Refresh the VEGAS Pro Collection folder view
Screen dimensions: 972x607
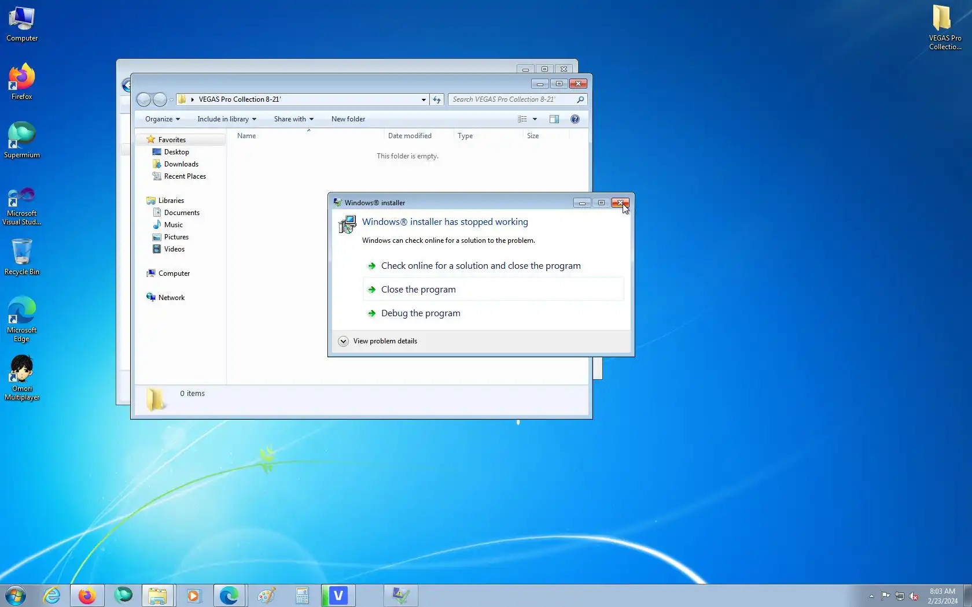click(437, 99)
